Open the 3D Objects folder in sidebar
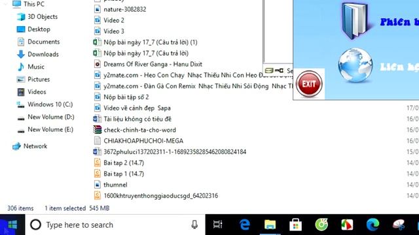The image size is (419, 235). [43, 17]
